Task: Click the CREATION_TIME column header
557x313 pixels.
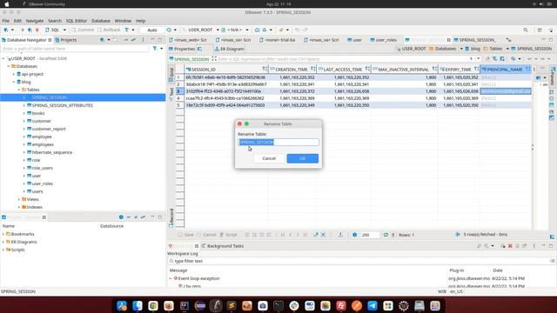Action: (292, 70)
